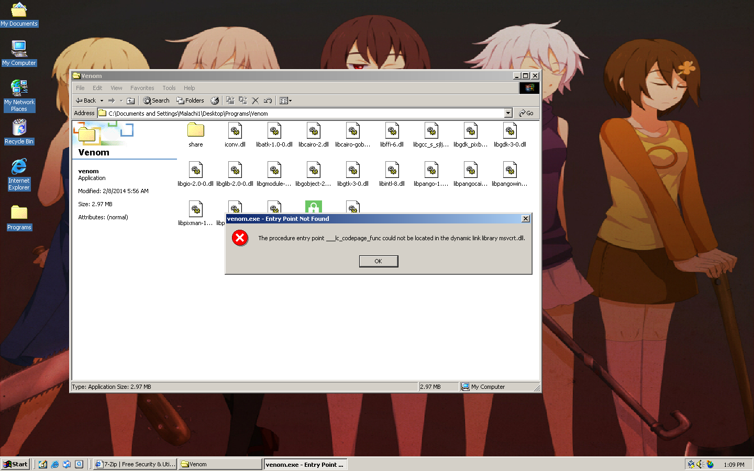Select libatk-1.0-0.dll file
The width and height of the screenshot is (754, 471).
[274, 135]
